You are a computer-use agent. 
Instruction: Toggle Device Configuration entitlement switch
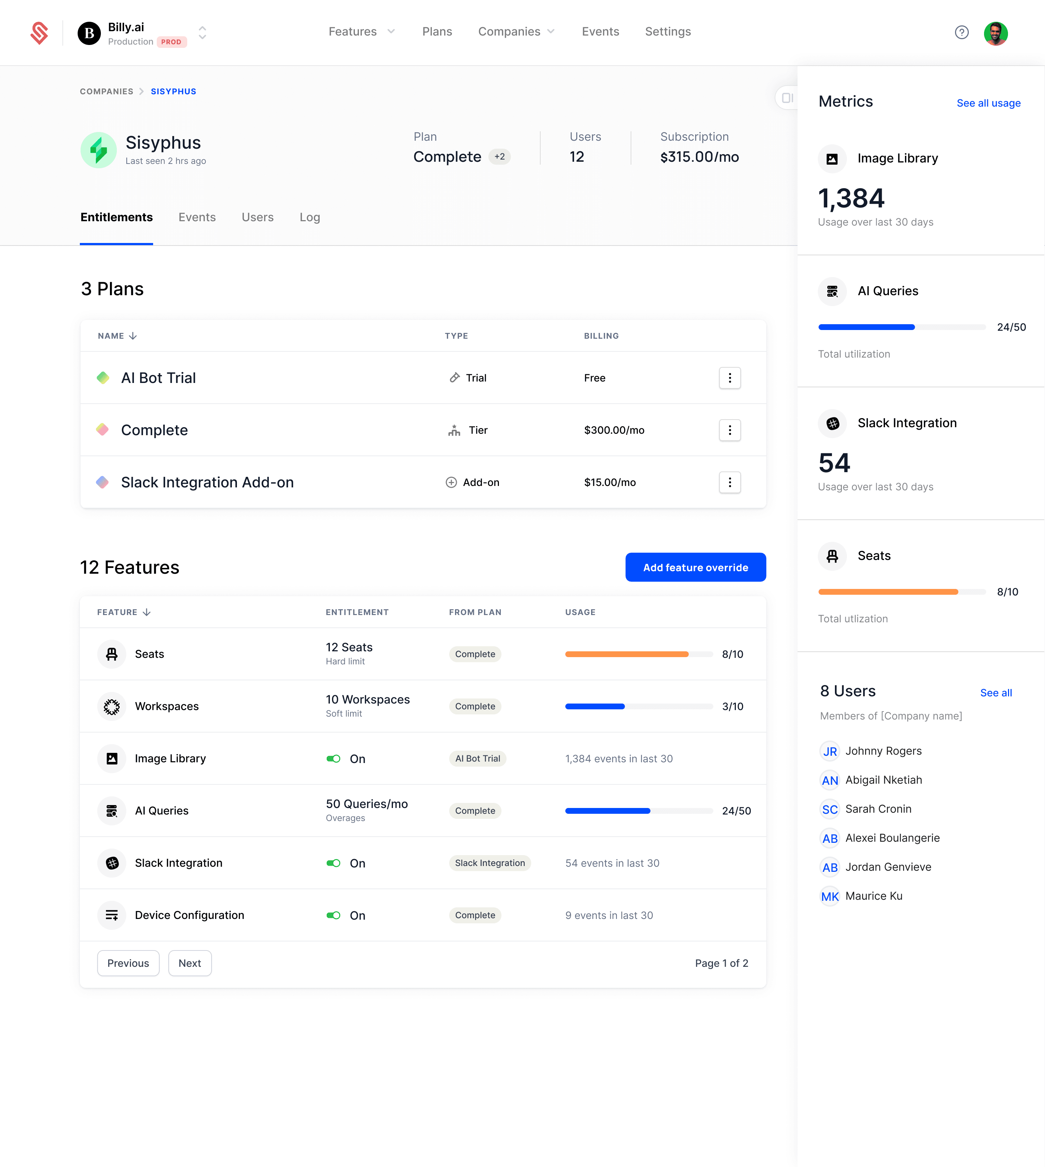(x=333, y=915)
